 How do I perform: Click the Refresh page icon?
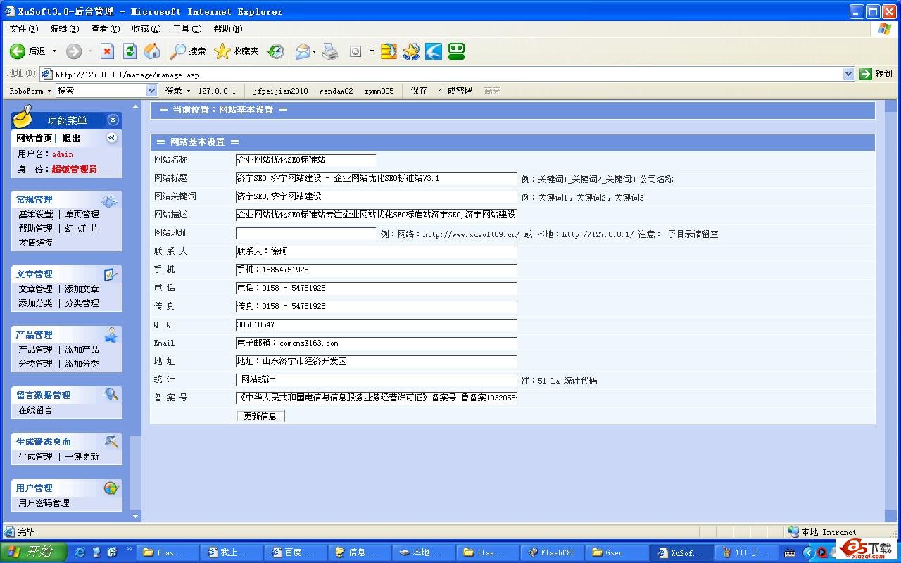130,51
